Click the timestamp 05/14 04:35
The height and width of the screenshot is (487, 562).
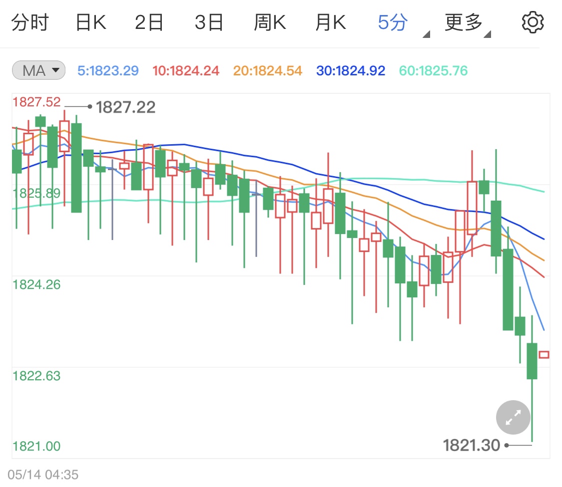pos(43,475)
